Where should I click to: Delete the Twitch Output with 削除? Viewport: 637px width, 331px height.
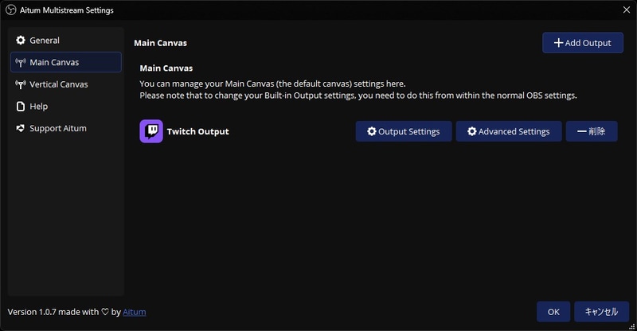592,131
